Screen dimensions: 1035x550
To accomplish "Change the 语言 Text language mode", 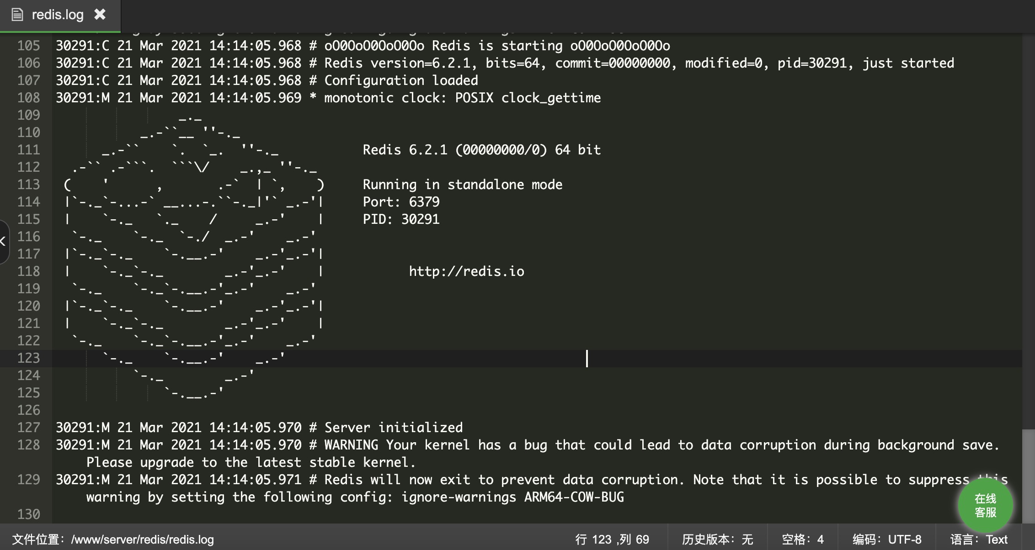I will coord(979,539).
